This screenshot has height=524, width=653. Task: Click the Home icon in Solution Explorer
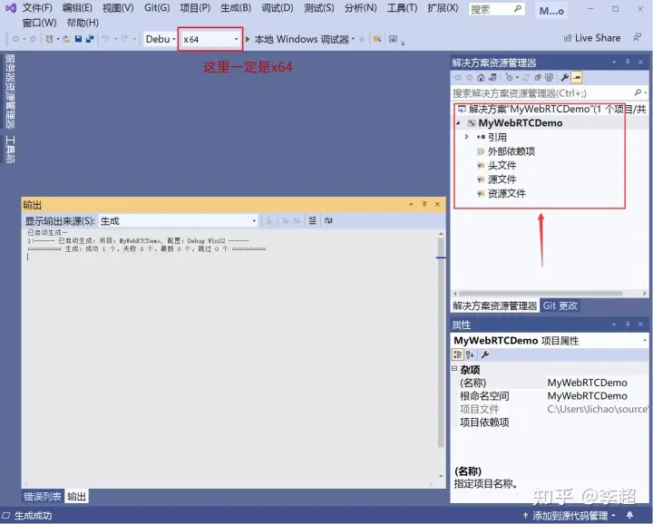[x=481, y=77]
